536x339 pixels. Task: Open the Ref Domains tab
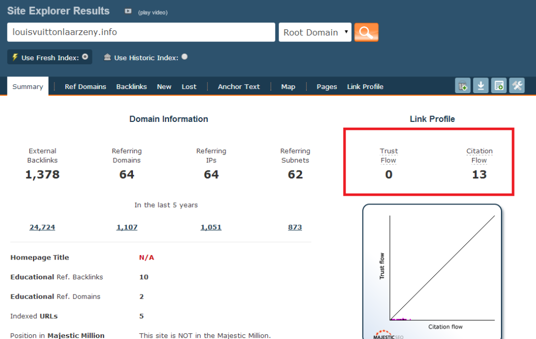point(85,86)
